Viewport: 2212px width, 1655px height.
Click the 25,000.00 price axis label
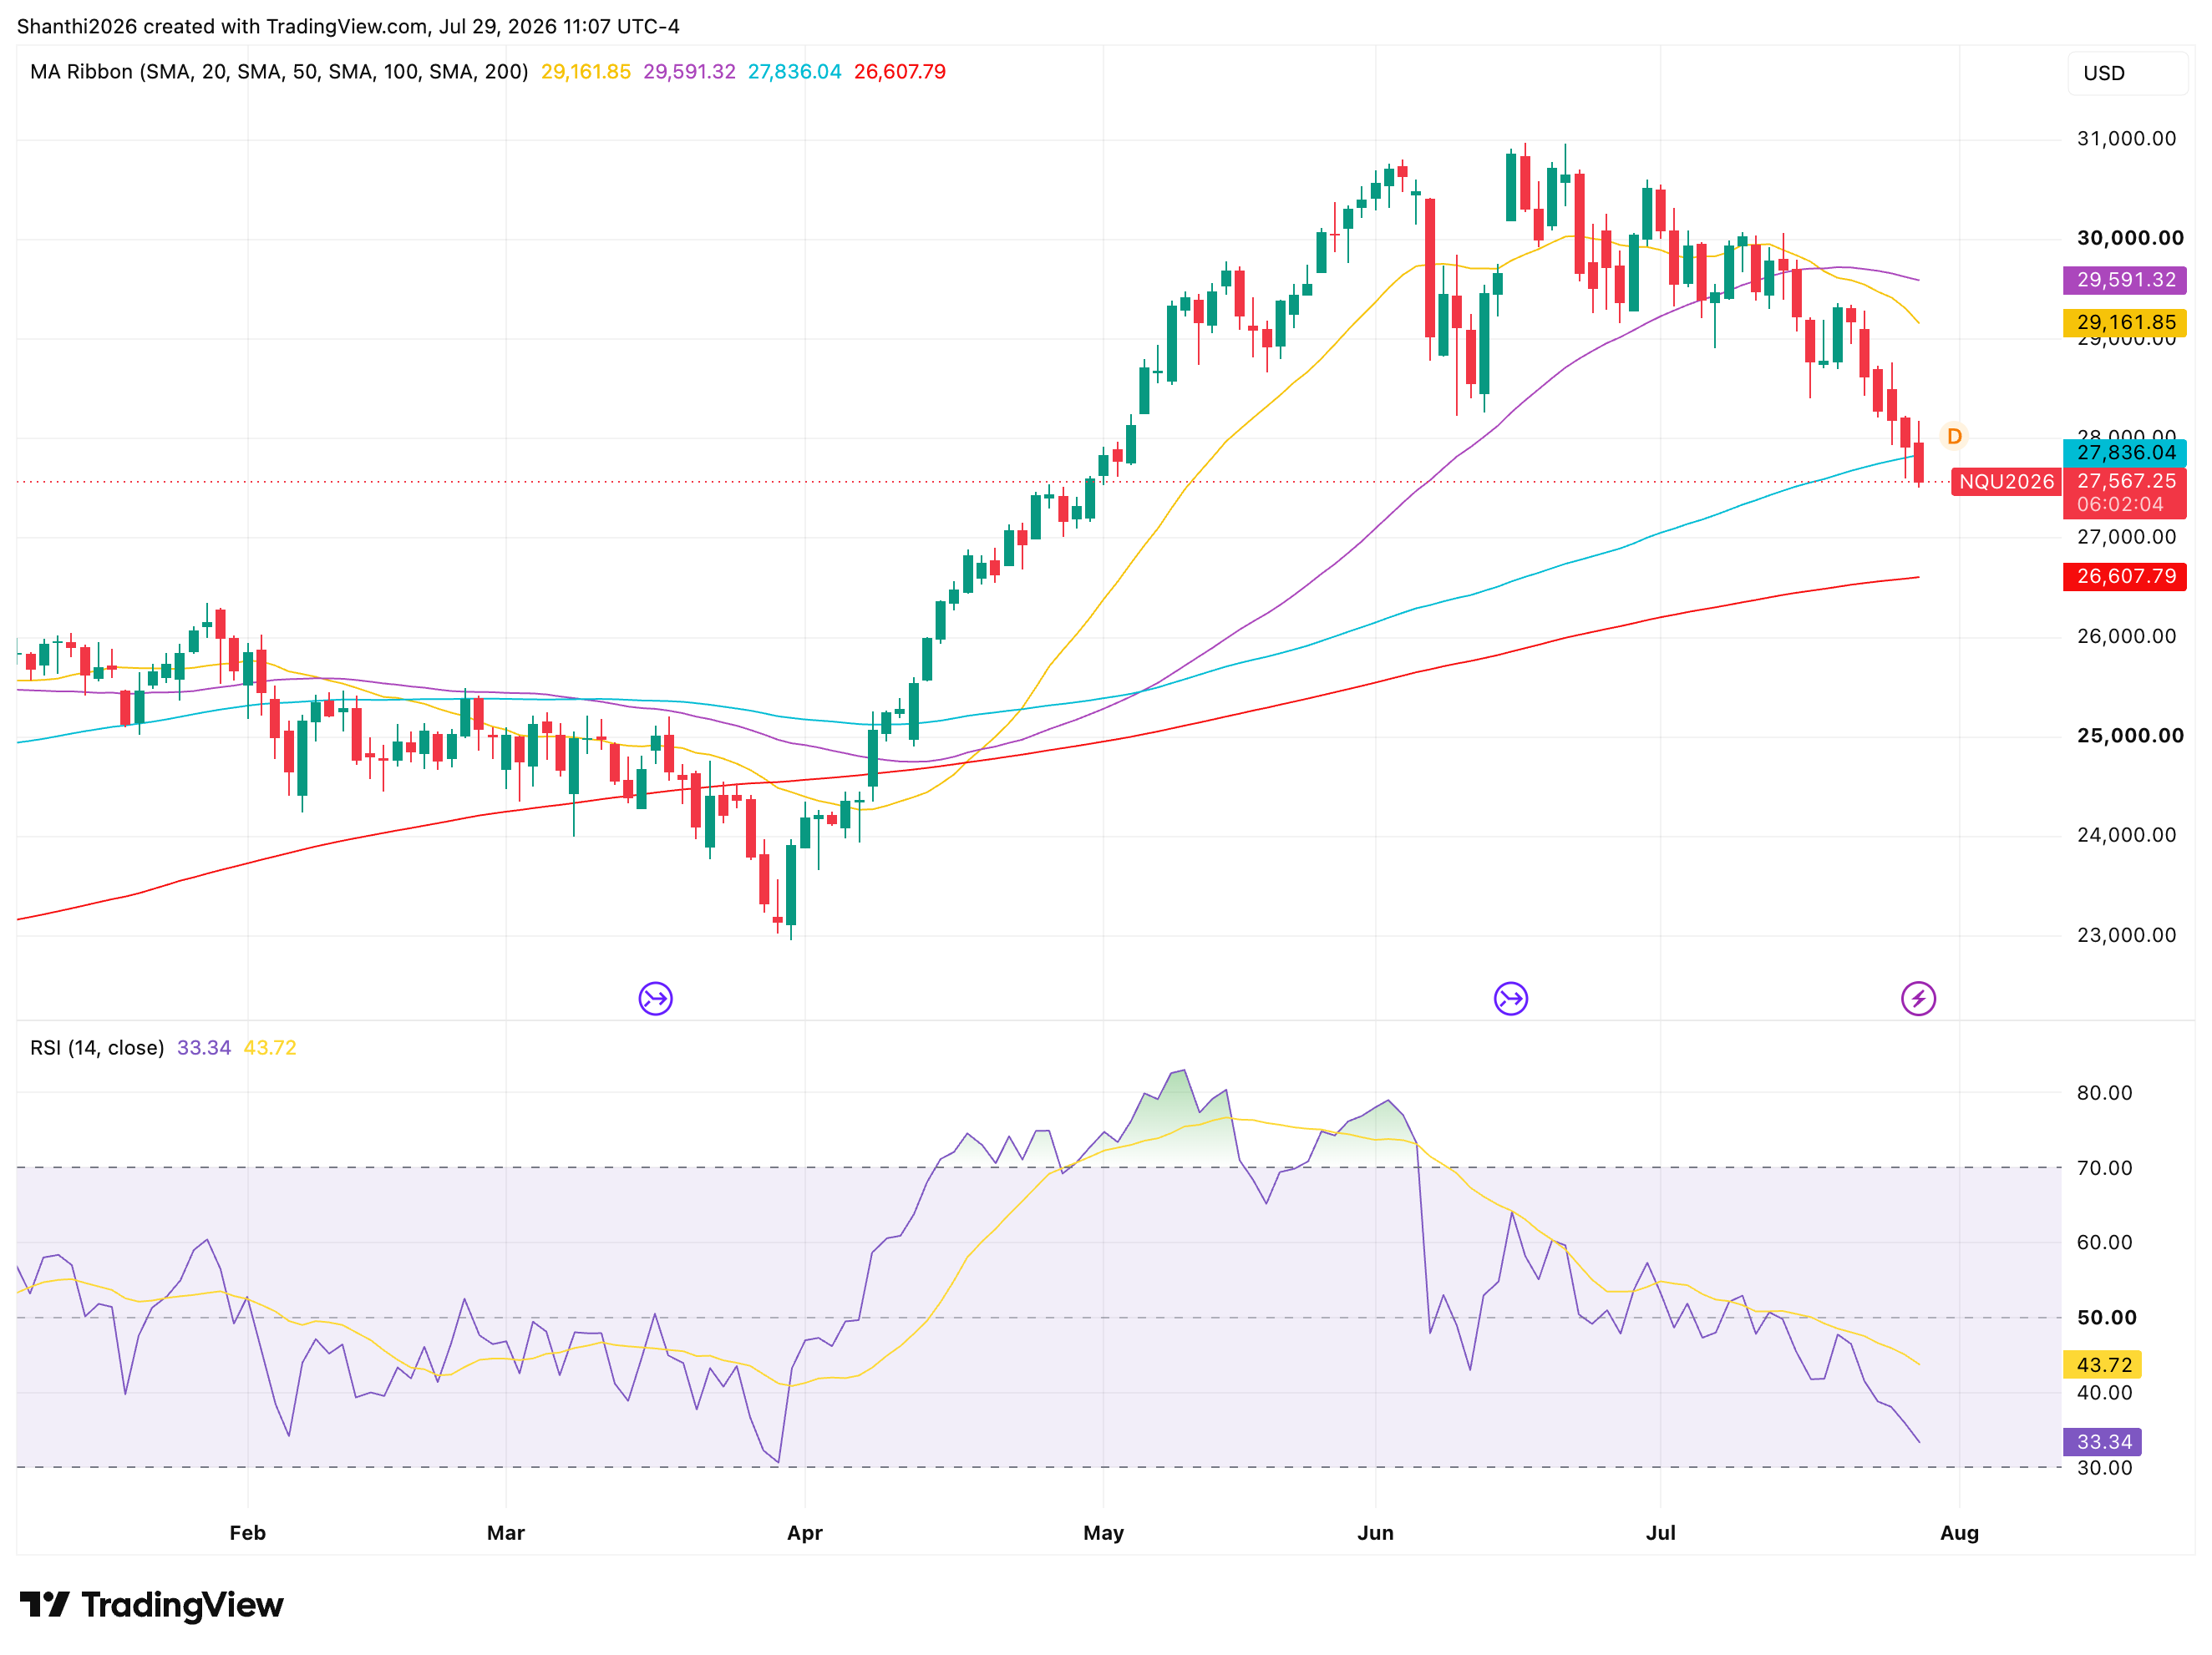pos(2130,736)
